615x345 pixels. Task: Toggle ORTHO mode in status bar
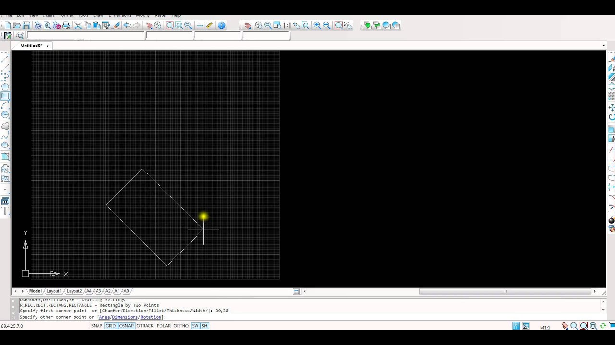(x=181, y=326)
